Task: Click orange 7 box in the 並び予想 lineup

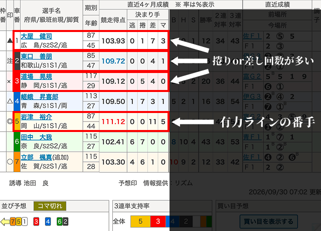Action: [x=13, y=221]
